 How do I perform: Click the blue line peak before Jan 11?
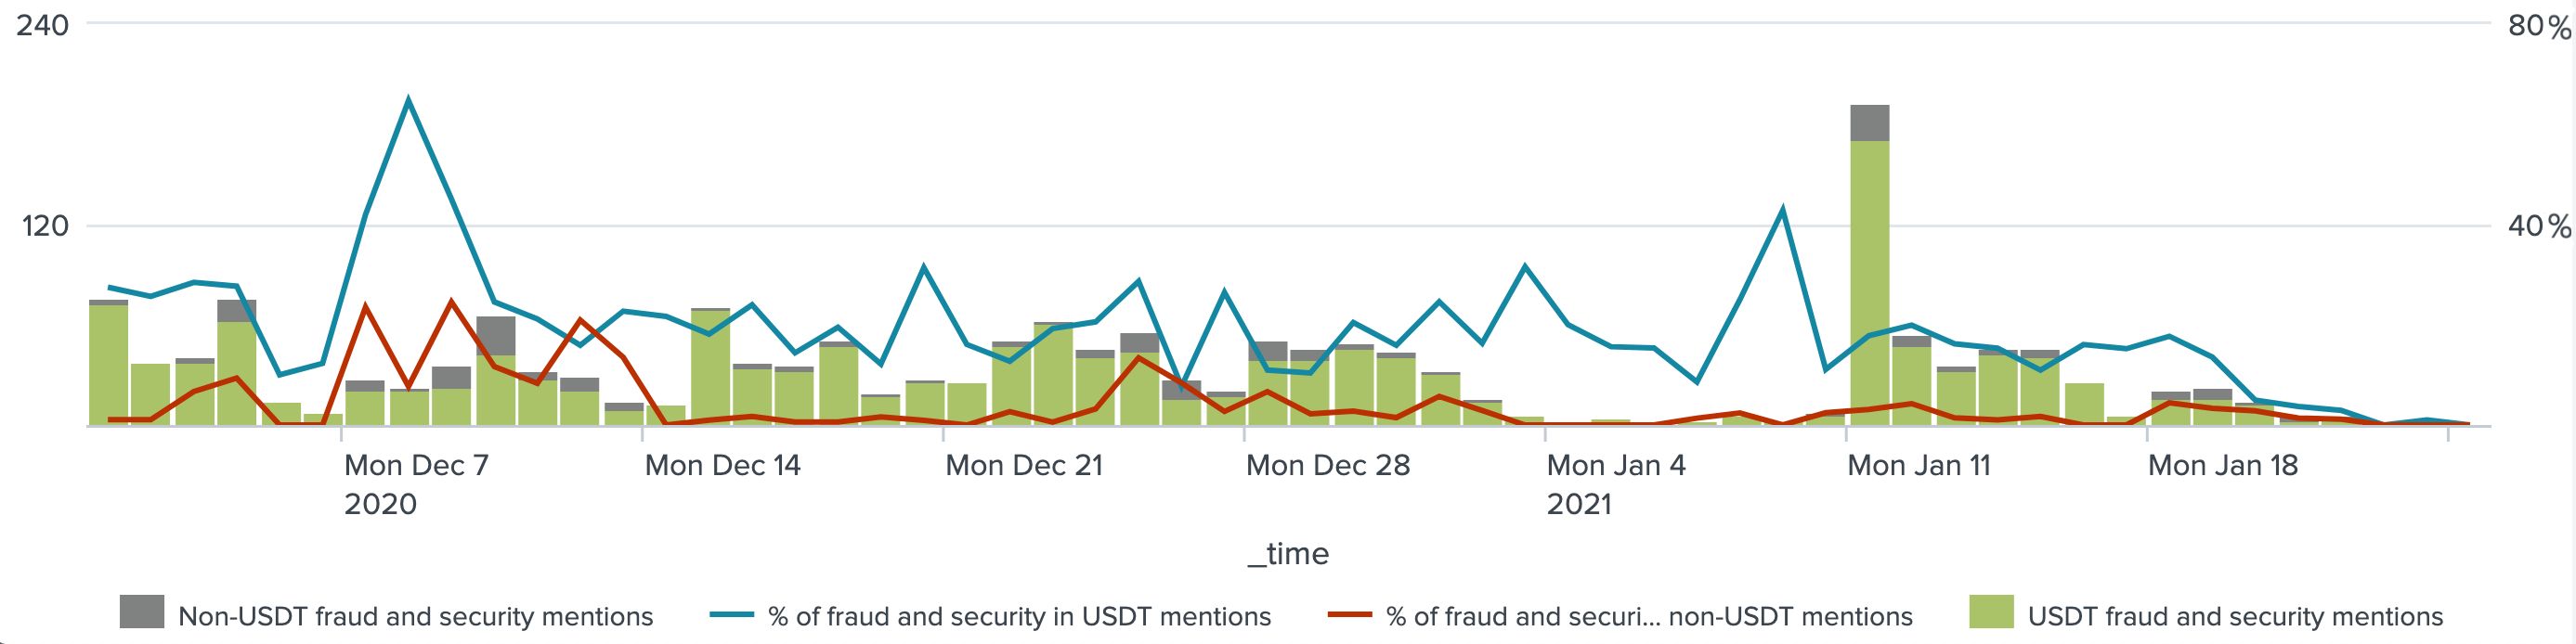point(1782,209)
